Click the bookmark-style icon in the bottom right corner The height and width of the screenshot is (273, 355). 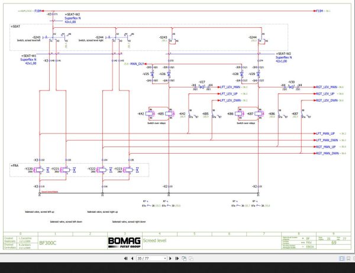click(348, 258)
